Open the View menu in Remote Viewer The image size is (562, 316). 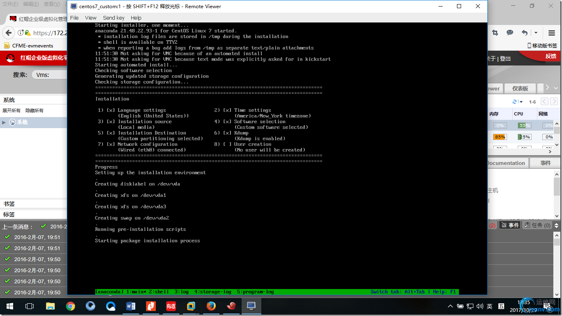(x=91, y=18)
